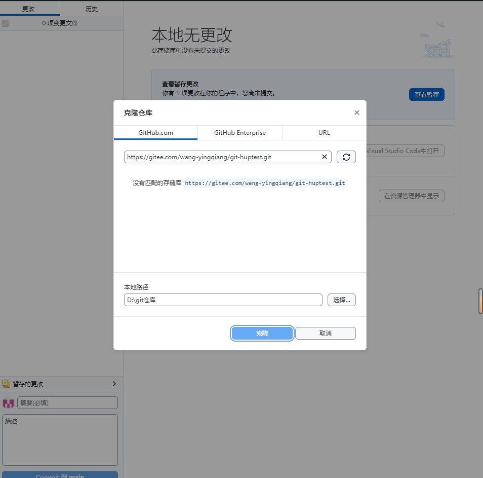Close the 克隆仓库 dialog
483x478 pixels.
pos(356,113)
